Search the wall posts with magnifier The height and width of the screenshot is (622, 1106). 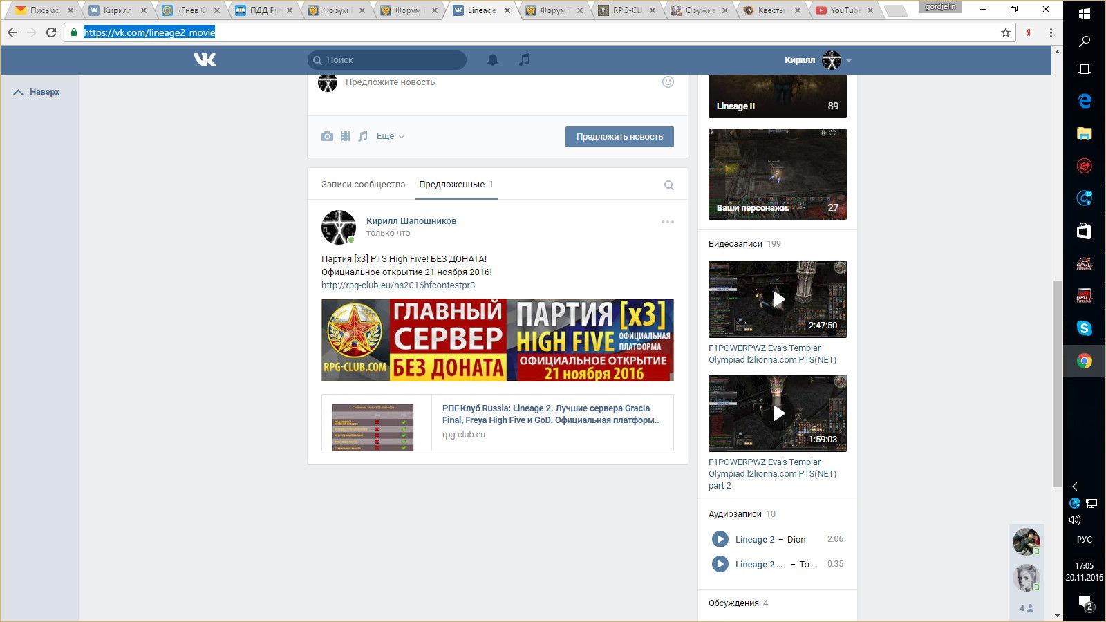click(668, 185)
